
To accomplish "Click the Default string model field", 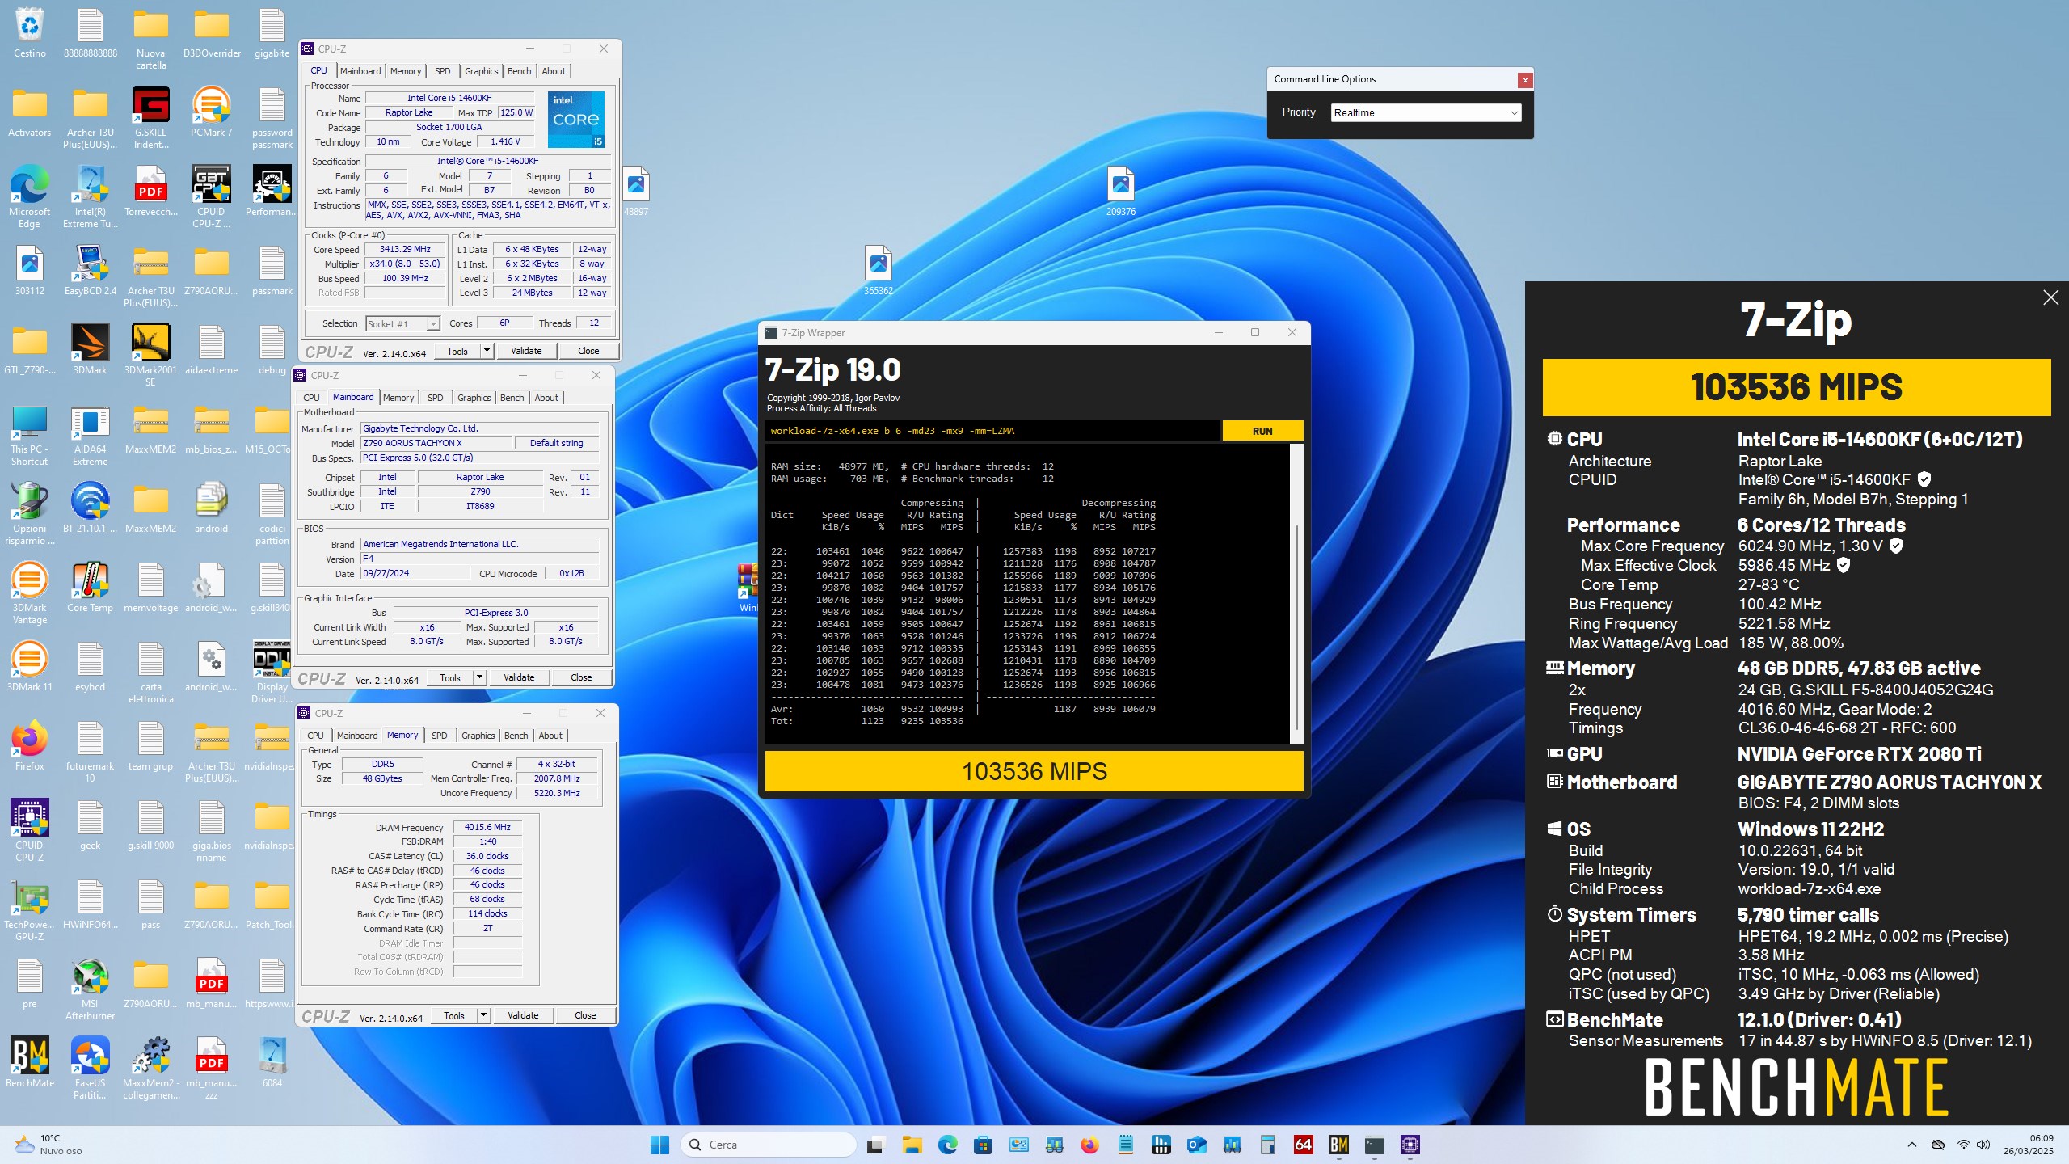I will tap(556, 443).
